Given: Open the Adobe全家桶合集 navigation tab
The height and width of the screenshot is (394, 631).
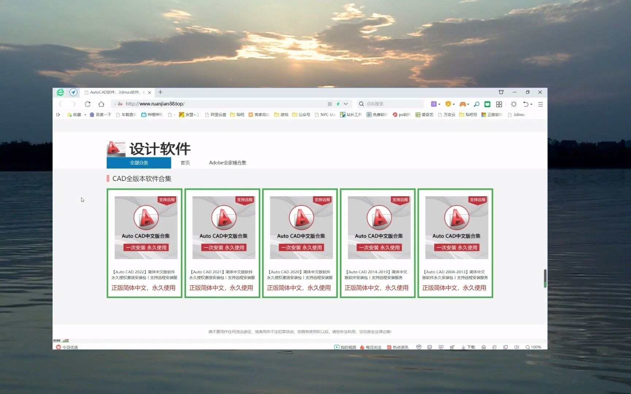Looking at the screenshot, I should 227,163.
